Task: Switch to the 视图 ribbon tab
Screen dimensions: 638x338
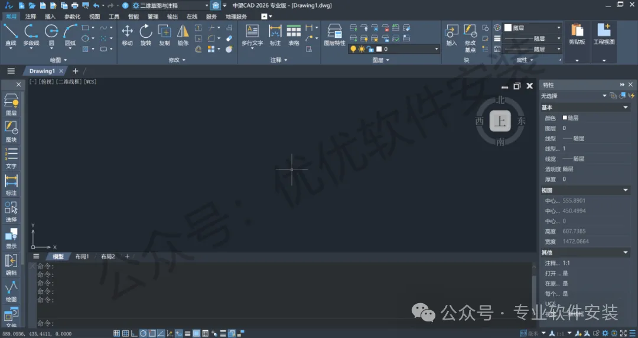Action: pyautogui.click(x=95, y=17)
